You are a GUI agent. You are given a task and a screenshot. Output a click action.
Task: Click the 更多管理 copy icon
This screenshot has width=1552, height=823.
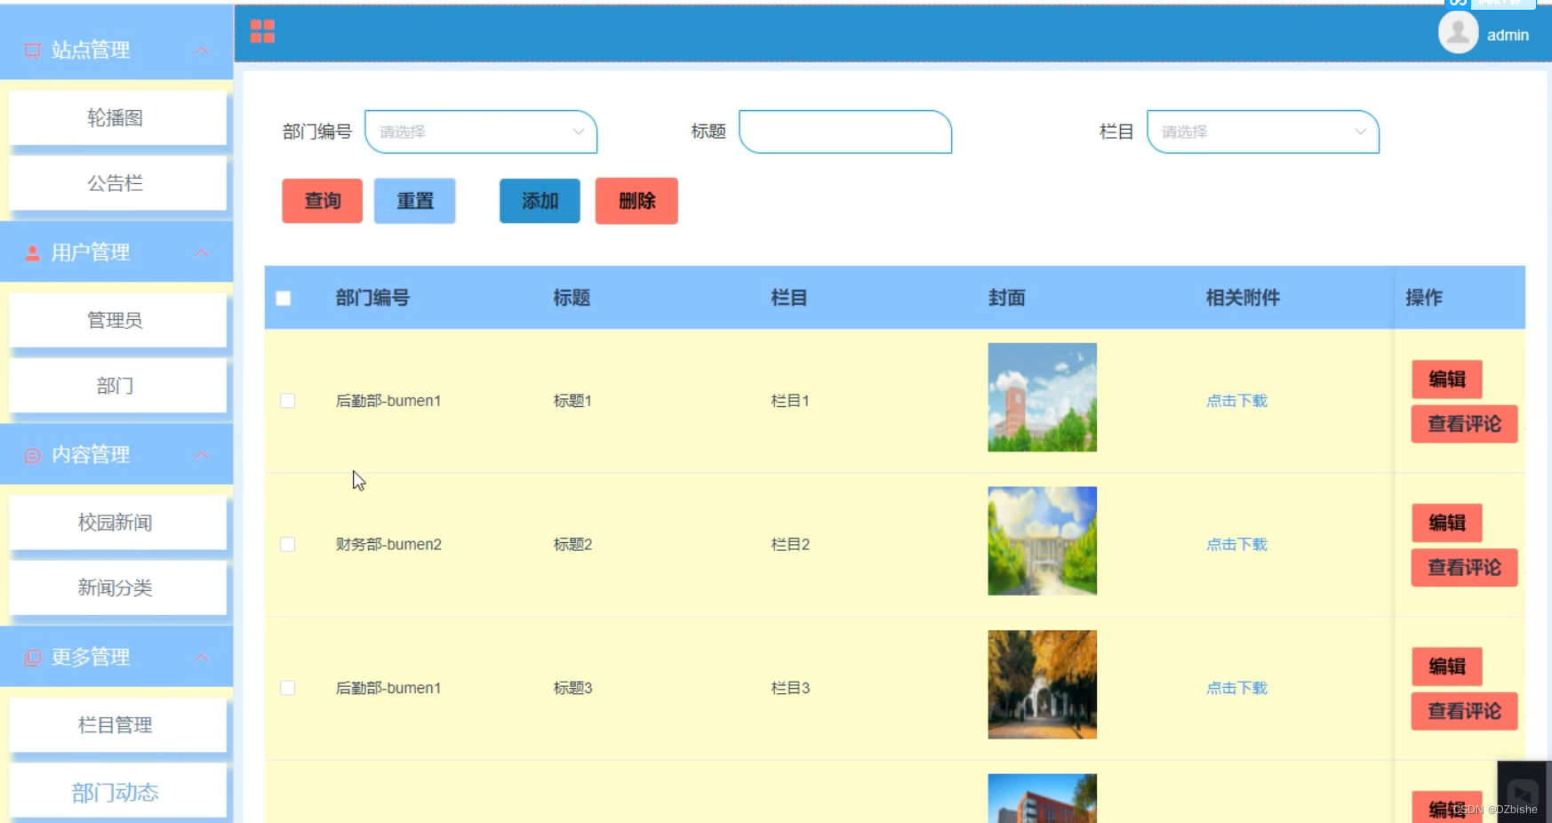(x=33, y=658)
